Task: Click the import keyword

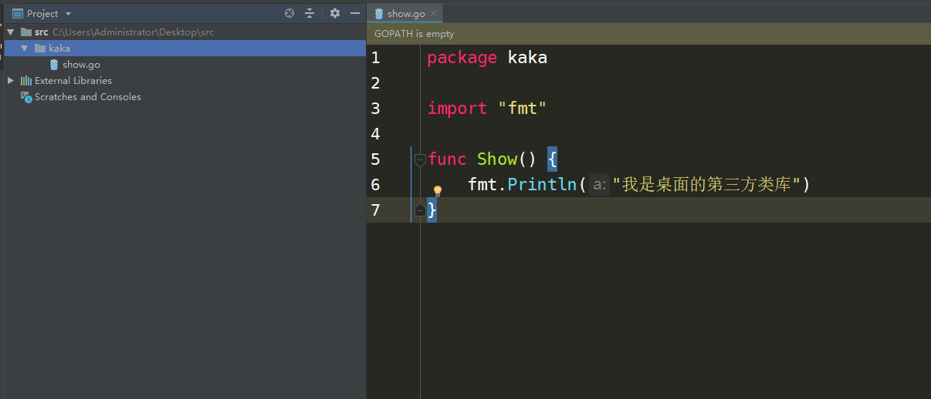Action: click(x=458, y=109)
